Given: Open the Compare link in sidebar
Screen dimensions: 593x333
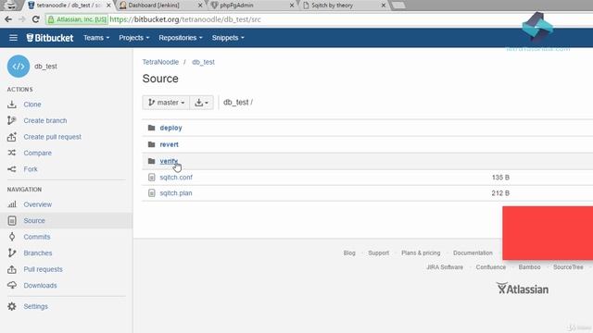Looking at the screenshot, I should (37, 153).
